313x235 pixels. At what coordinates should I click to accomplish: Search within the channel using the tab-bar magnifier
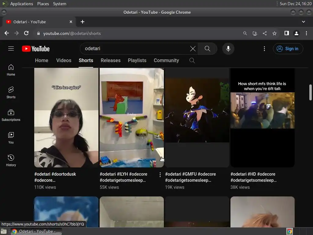192,61
